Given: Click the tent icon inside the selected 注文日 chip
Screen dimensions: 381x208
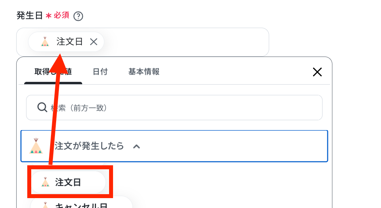Looking at the screenshot, I should tap(45, 42).
